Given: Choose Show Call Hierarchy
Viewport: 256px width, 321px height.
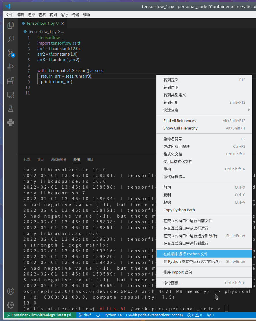Looking at the screenshot, I should coord(204,128).
